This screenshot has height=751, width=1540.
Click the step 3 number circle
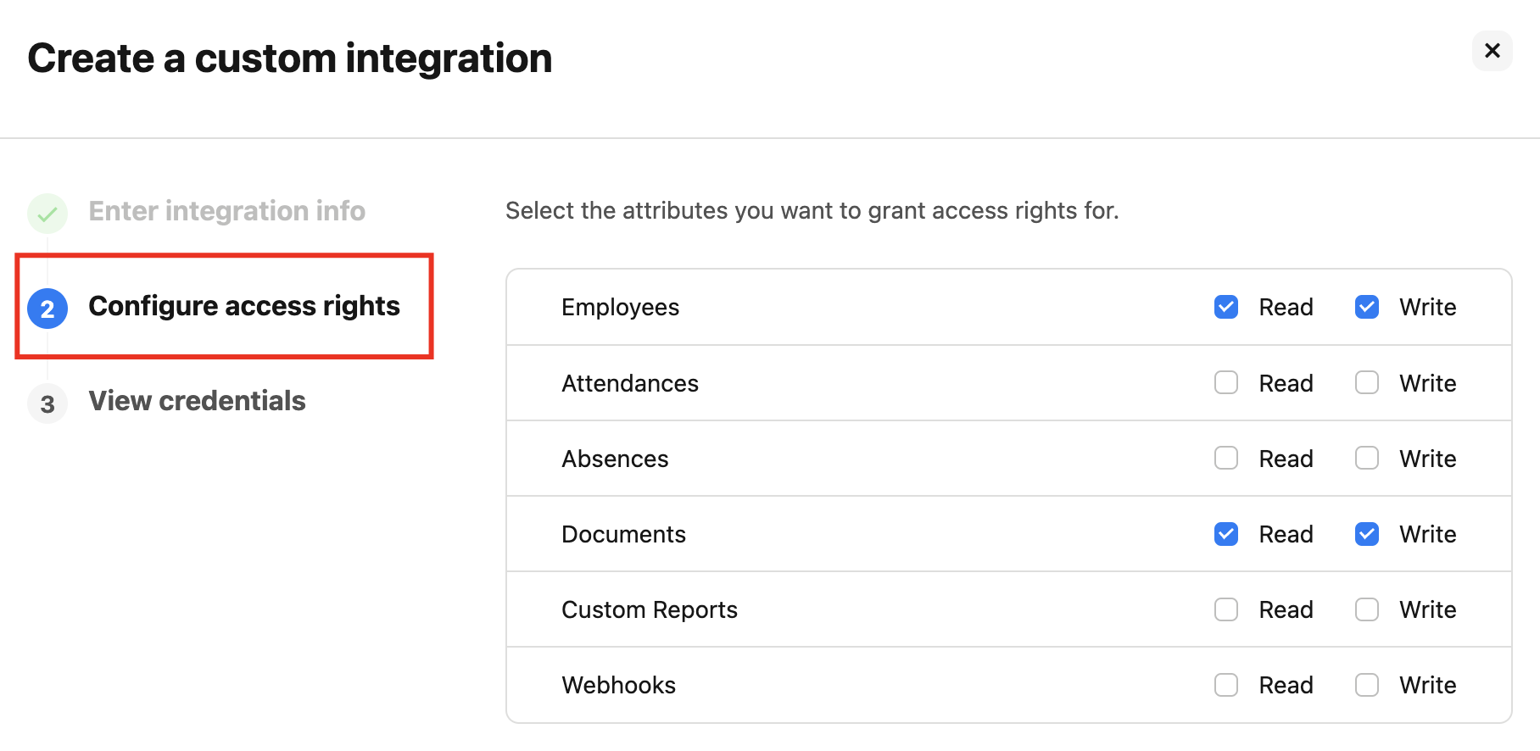coord(47,403)
